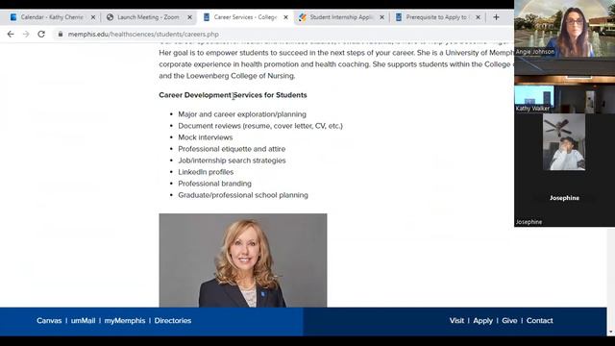Open a new browser tab

tap(496, 17)
